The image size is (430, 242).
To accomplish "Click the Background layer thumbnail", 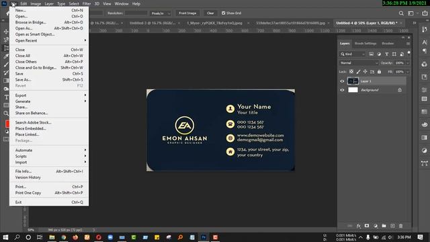I will point(353,89).
